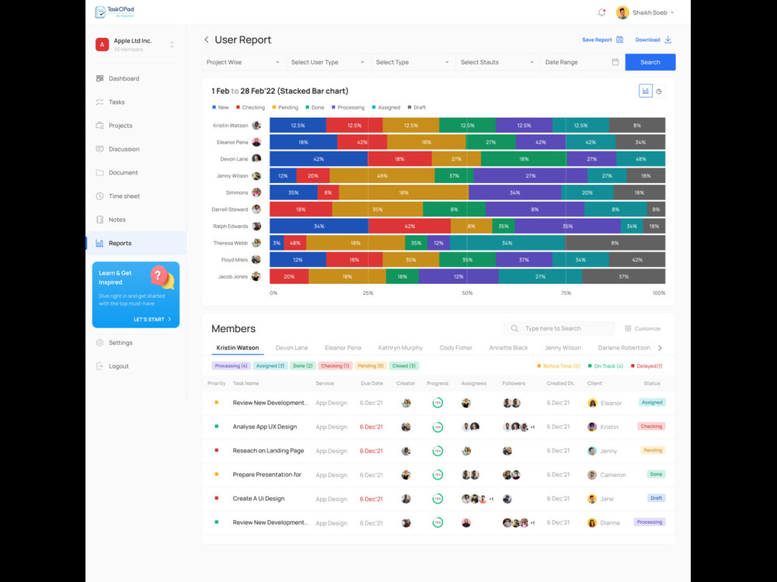The height and width of the screenshot is (582, 777).
Task: Click the Save Report disk icon
Action: (x=619, y=40)
